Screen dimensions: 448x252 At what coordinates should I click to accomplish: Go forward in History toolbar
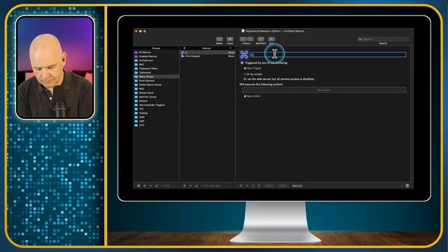[x=250, y=39]
